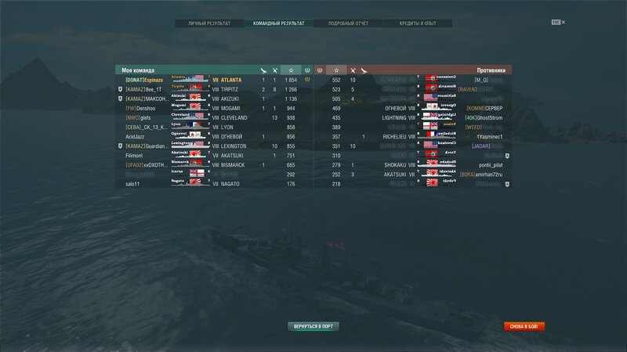The height and width of the screenshot is (352, 627).
Task: Sort my team by ships destroyed icon
Action: pyautogui.click(x=275, y=70)
